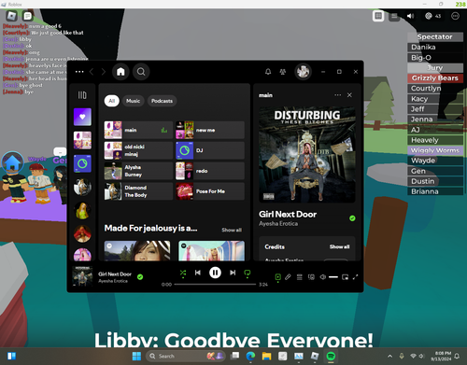Skip to the next track
The height and width of the screenshot is (365, 467).
[x=233, y=273]
